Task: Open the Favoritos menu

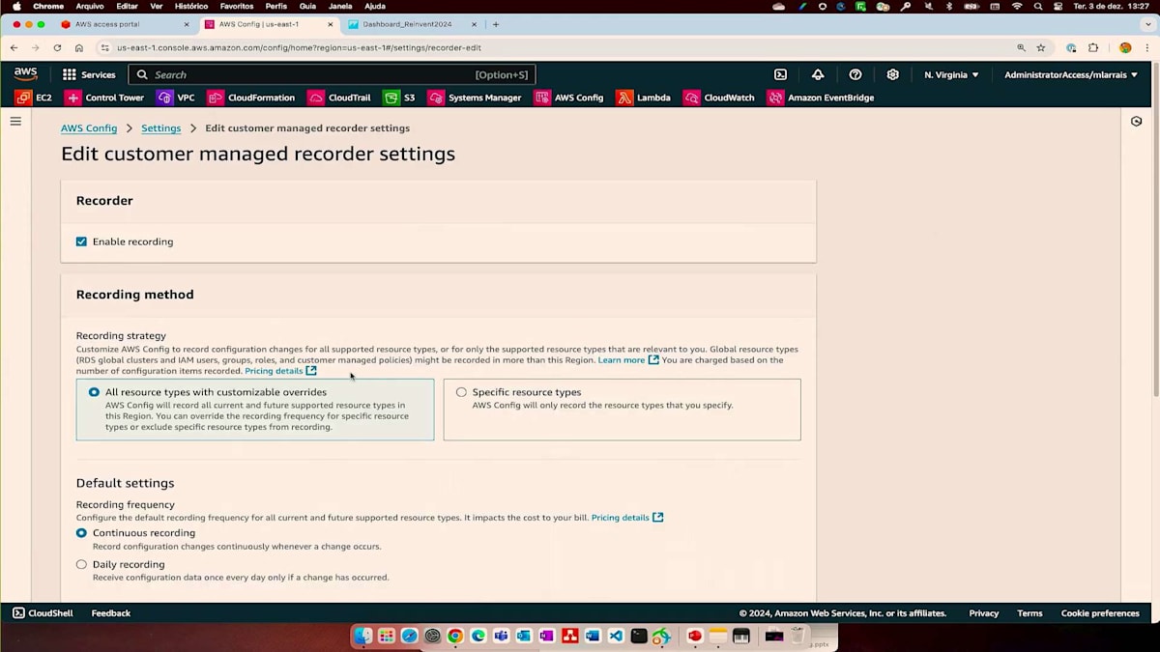Action: click(x=237, y=6)
